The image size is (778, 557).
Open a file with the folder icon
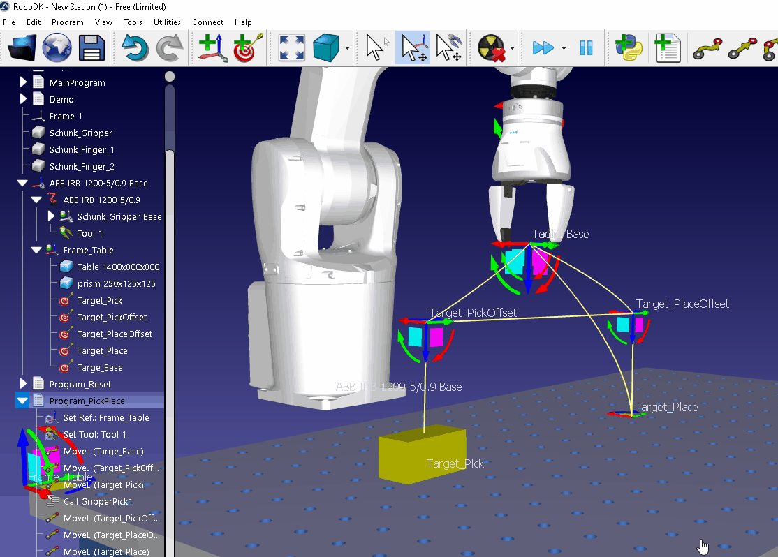click(22, 47)
